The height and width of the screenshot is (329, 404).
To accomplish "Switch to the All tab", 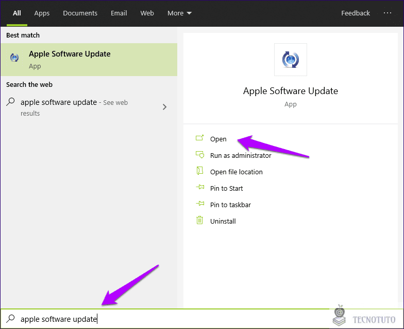I will click(x=16, y=13).
